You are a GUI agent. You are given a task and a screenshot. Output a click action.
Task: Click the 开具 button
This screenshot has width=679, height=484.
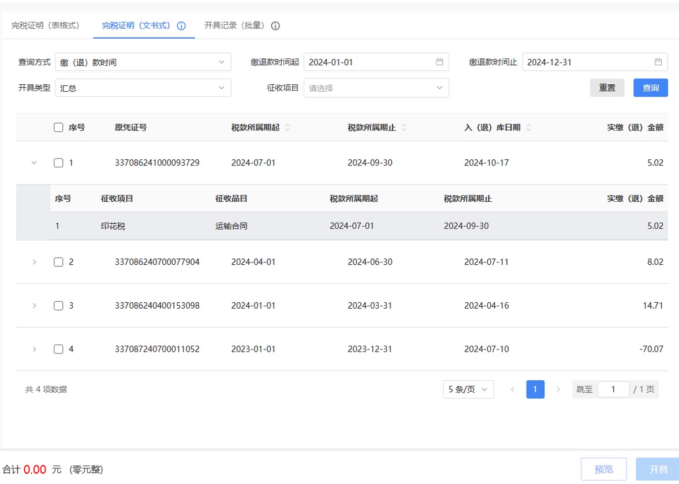coord(658,470)
